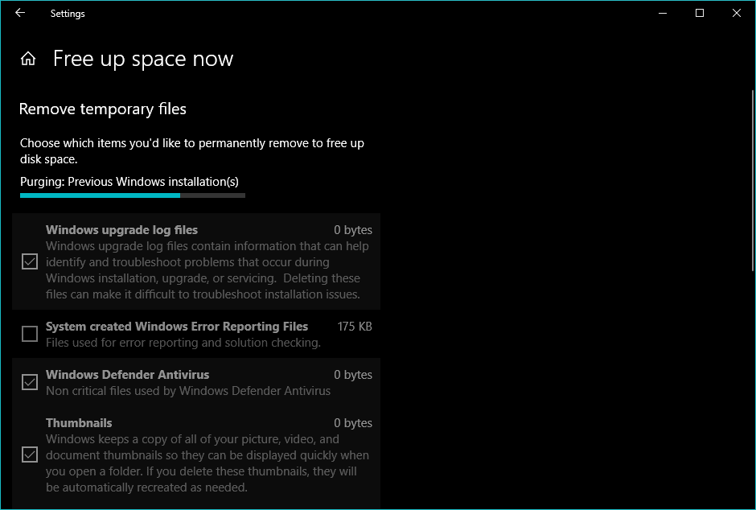Image resolution: width=756 pixels, height=510 pixels.
Task: Click the Error Reporting Files description text
Action: pos(183,343)
